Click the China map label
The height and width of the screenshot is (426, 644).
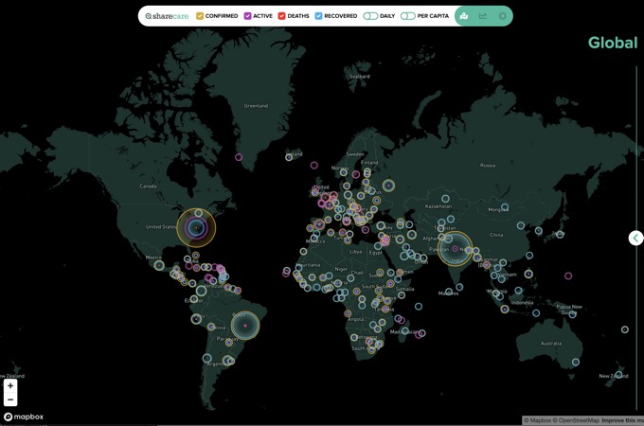[496, 235]
